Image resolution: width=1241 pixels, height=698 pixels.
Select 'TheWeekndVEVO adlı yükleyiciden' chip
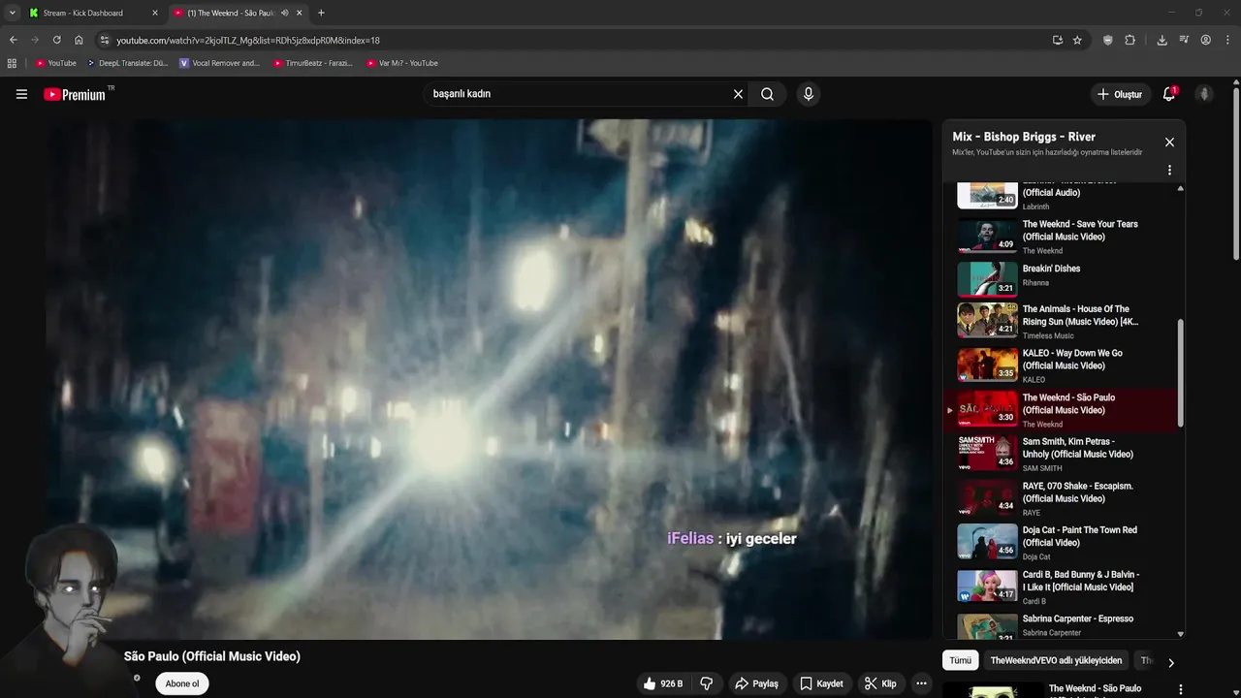click(x=1056, y=660)
